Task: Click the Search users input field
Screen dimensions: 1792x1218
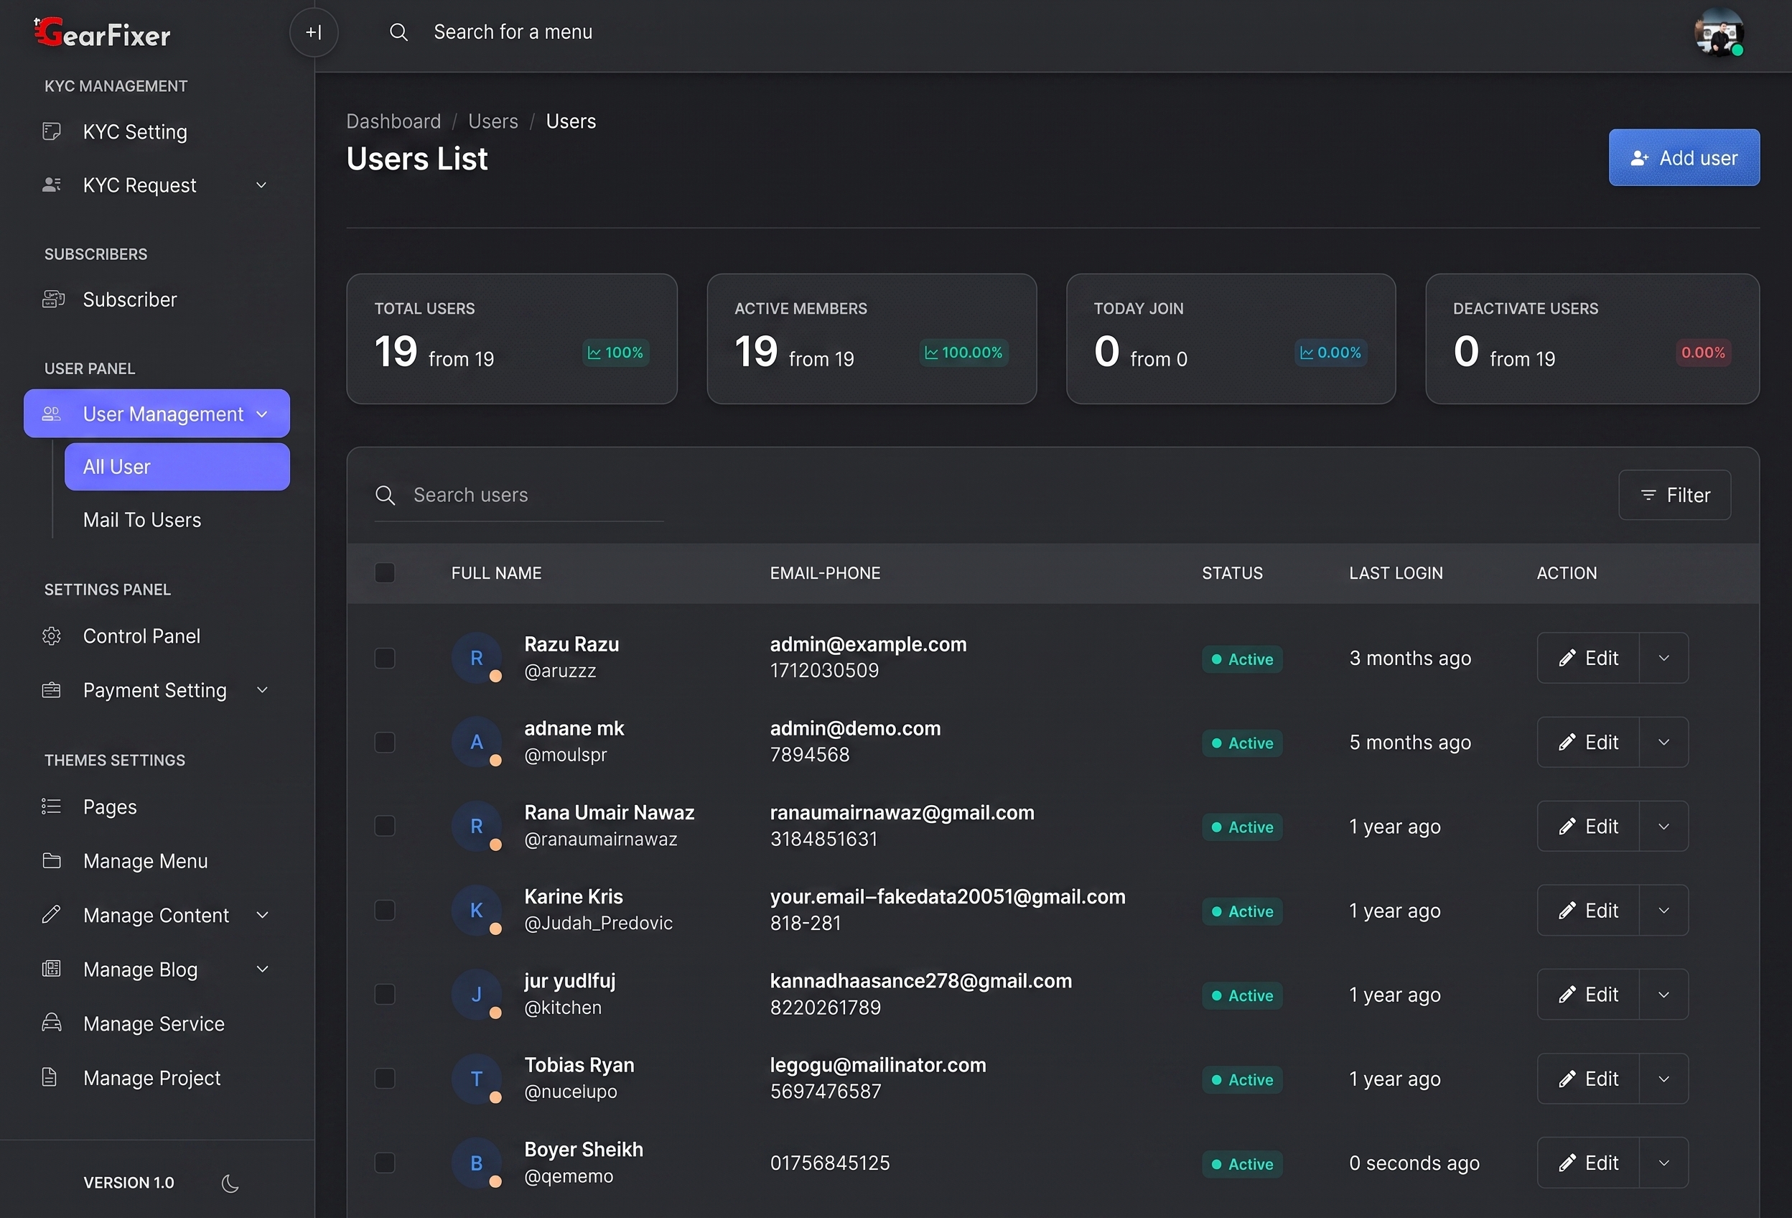Action: (x=519, y=496)
